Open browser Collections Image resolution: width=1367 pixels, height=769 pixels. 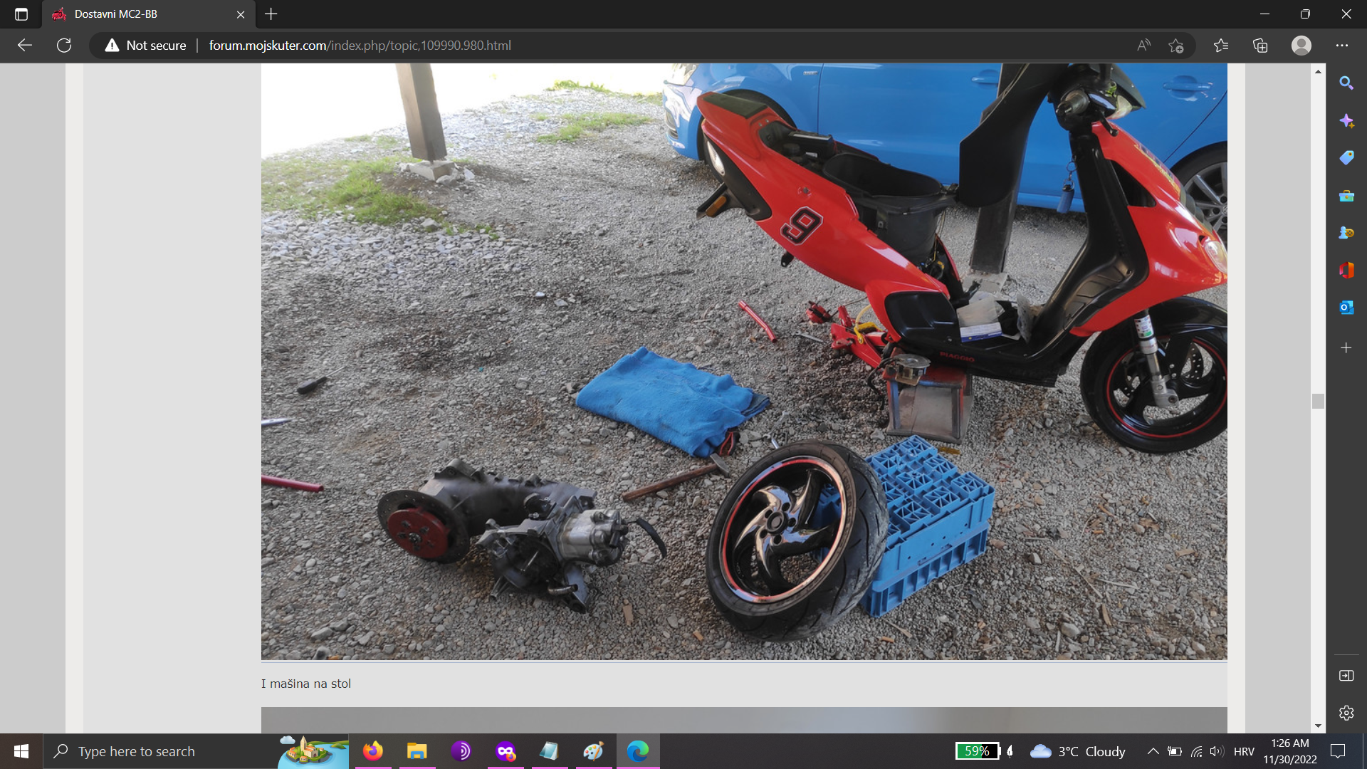(1260, 46)
